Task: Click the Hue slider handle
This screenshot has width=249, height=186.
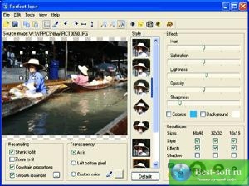Action: click(x=204, y=48)
